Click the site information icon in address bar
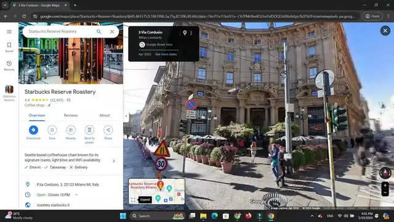The image size is (394, 222). coord(35,17)
